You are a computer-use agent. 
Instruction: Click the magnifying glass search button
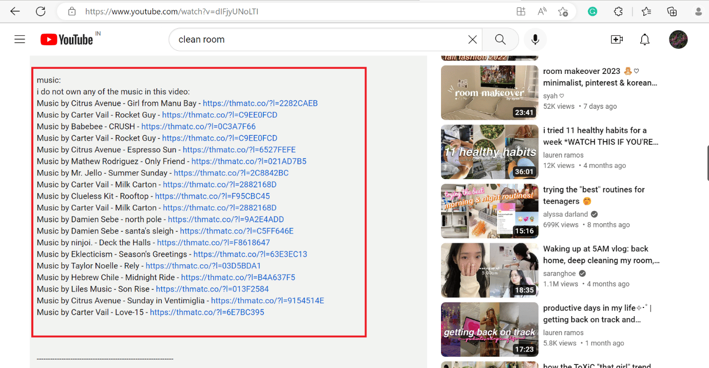coord(500,40)
